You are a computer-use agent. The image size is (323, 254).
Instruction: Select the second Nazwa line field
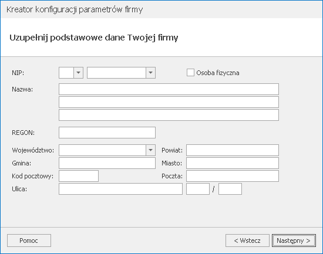click(x=169, y=102)
